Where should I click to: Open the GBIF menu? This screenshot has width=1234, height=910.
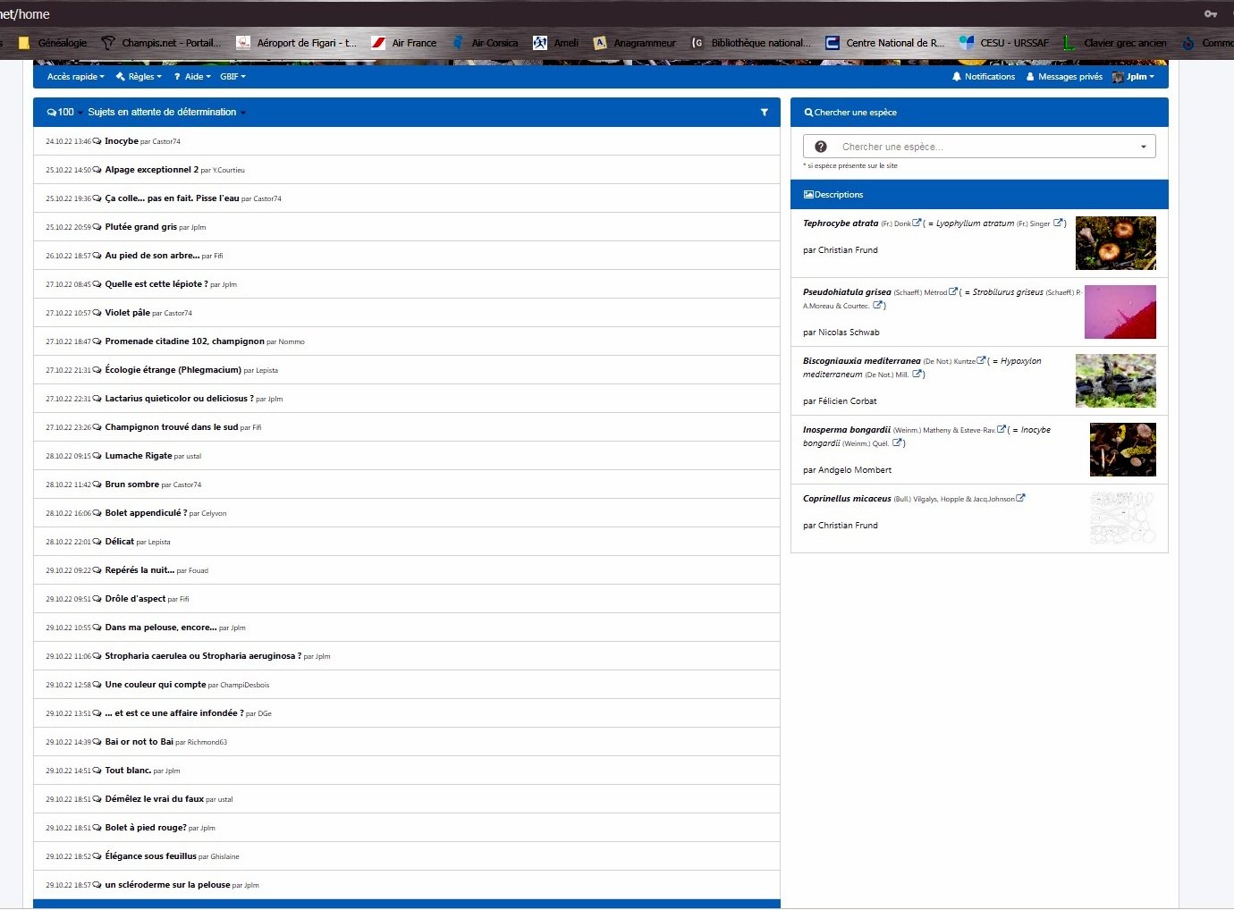tap(232, 77)
